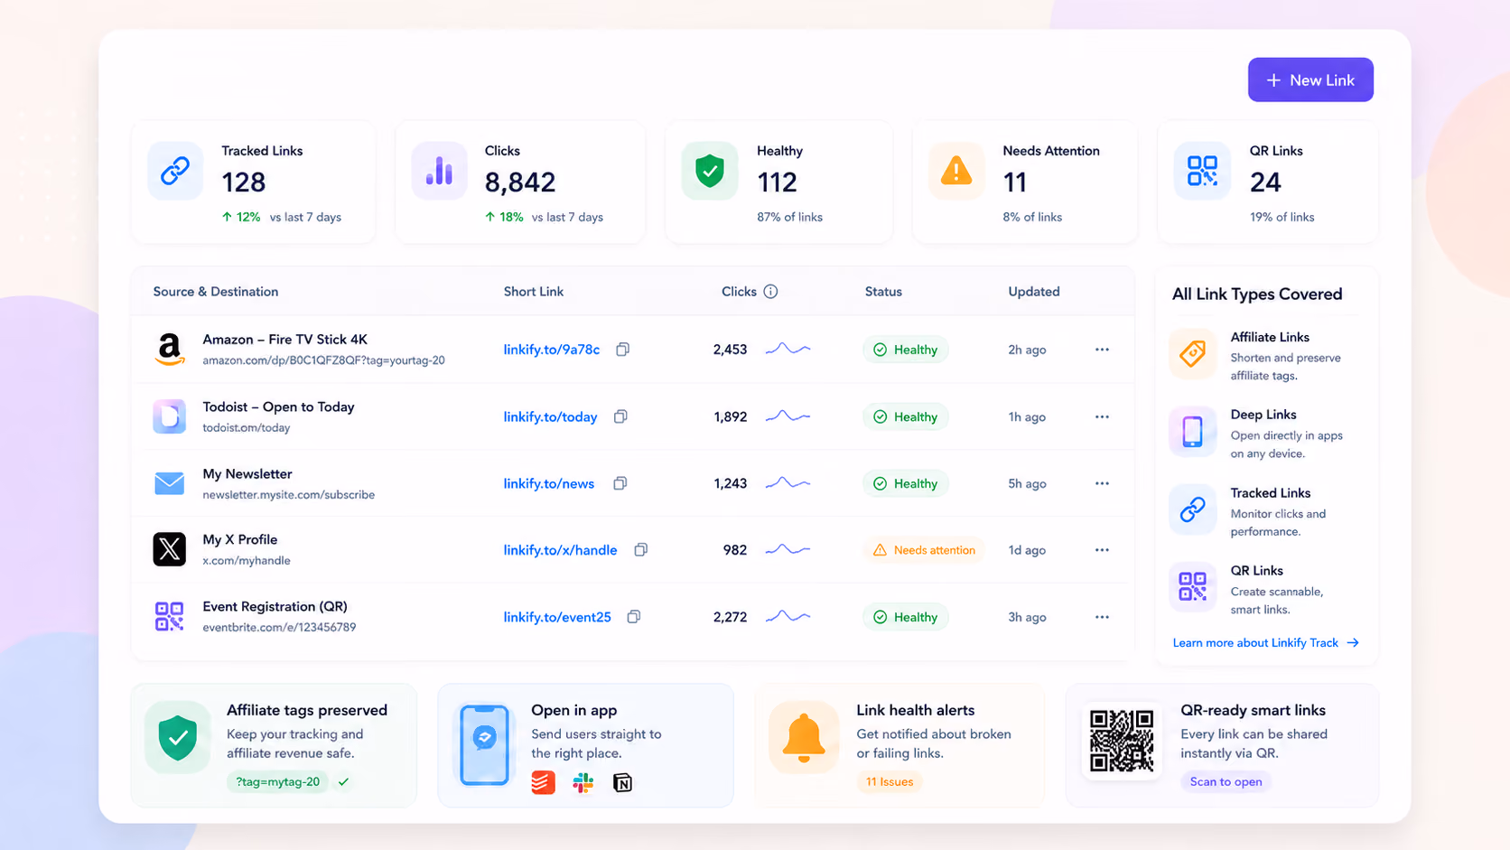Copy the linkify.to/today short link
Image resolution: width=1510 pixels, height=850 pixels.
620,416
